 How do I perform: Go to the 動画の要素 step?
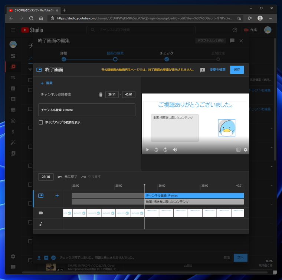(x=115, y=56)
